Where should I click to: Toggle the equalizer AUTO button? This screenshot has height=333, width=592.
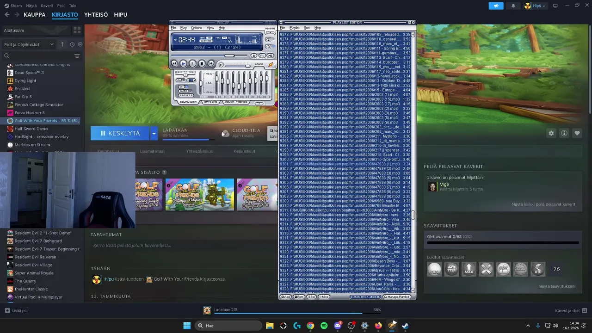pyautogui.click(x=184, y=91)
